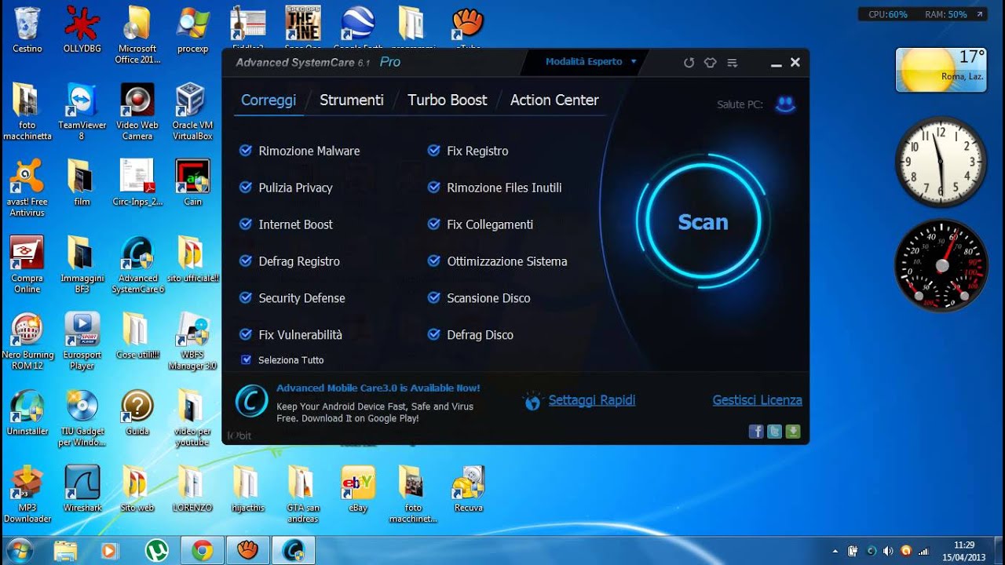Click the Windows Explorer taskbar icon
1005x565 pixels.
[x=65, y=550]
